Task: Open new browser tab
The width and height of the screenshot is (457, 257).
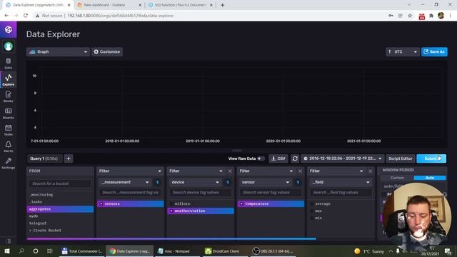Action: point(222,5)
